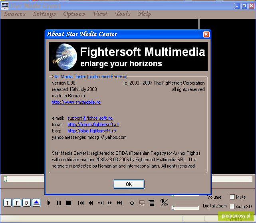Viewport: 256px width, 223px height.
Task: Click the T button in the player controls
Action: click(x=7, y=203)
